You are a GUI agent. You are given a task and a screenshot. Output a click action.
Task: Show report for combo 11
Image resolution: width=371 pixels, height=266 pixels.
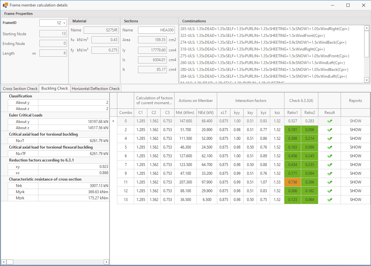point(355,182)
